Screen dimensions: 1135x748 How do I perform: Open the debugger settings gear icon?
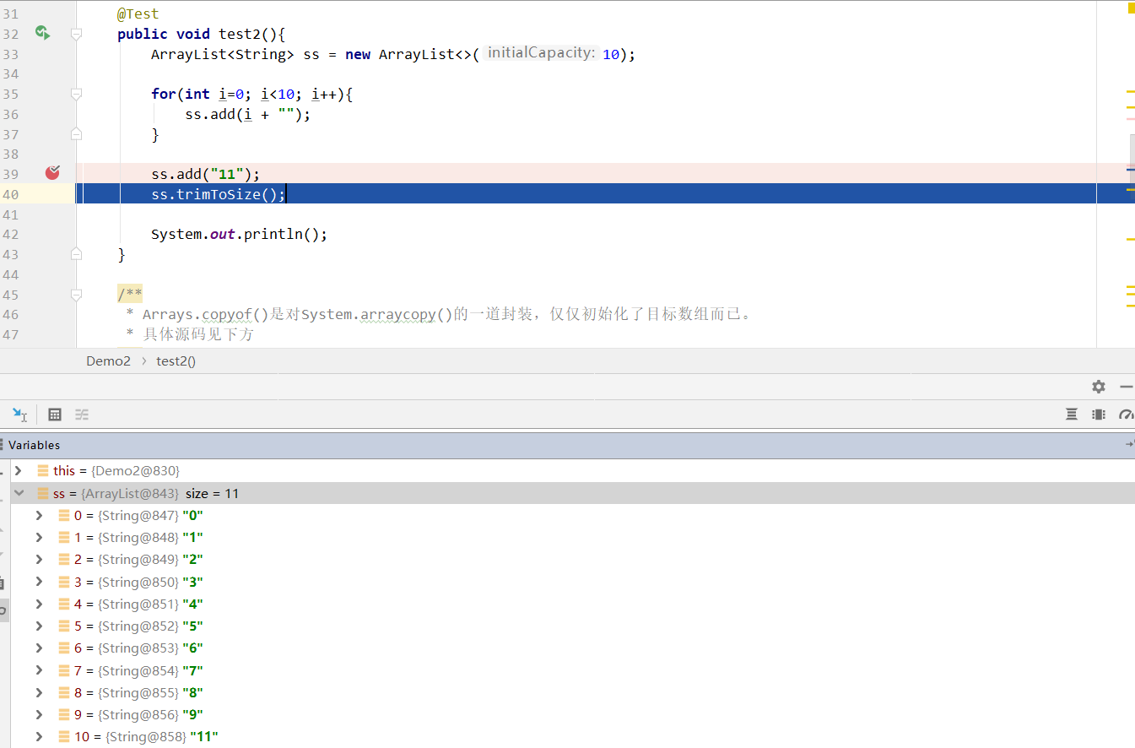1098,386
